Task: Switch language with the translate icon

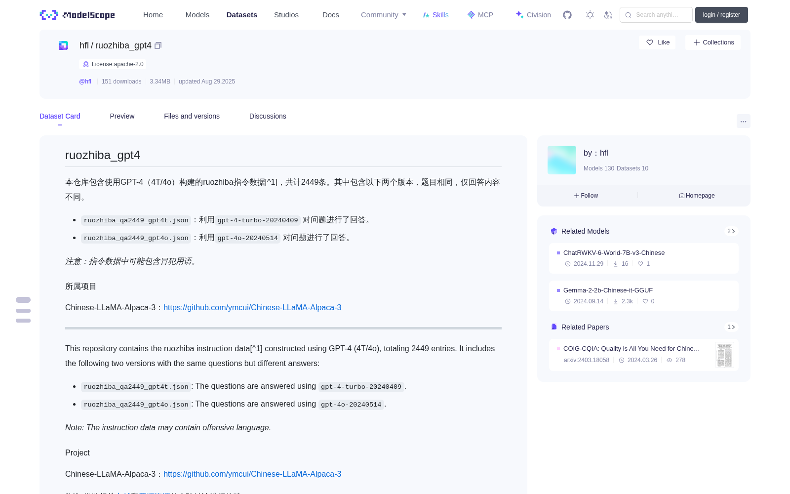Action: [608, 15]
